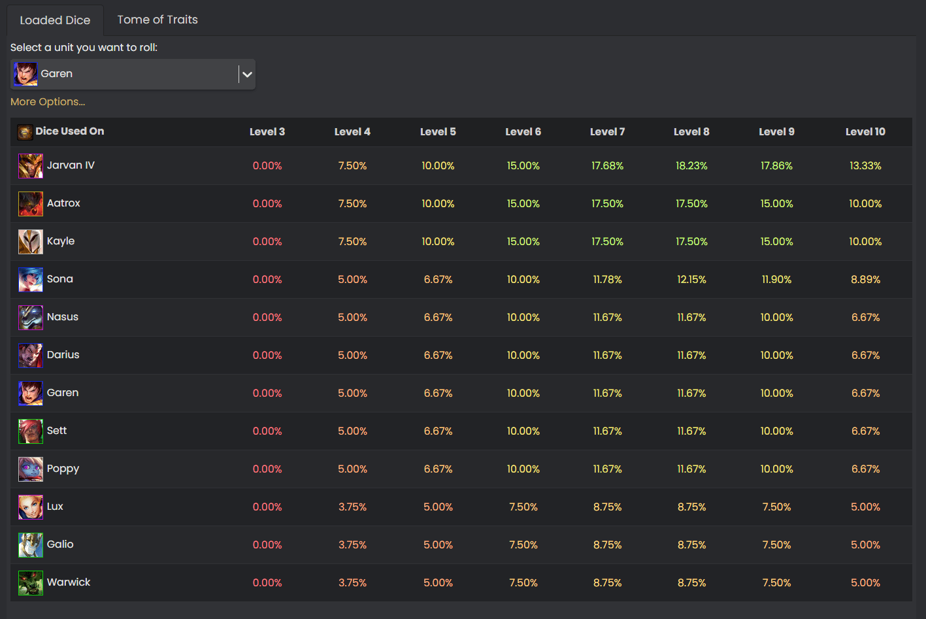Click Darius champion portrait icon
This screenshot has height=619, width=926.
coord(31,356)
